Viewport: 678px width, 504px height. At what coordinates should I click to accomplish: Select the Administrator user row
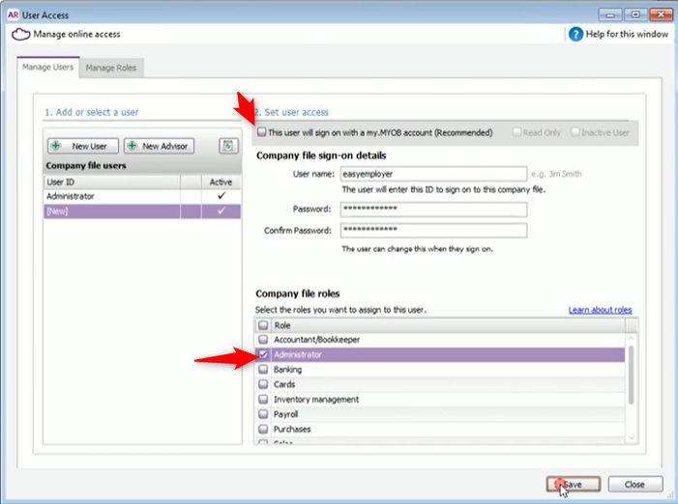pyautogui.click(x=142, y=196)
